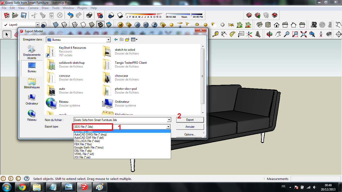Viewport: 342px width, 192px height.
Task: Open Emplacements récents in places sidebar
Action: click(x=32, y=52)
